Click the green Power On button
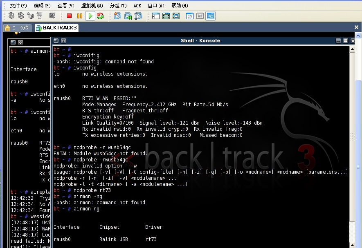Viewport: 362px width, 248px height. click(x=90, y=16)
